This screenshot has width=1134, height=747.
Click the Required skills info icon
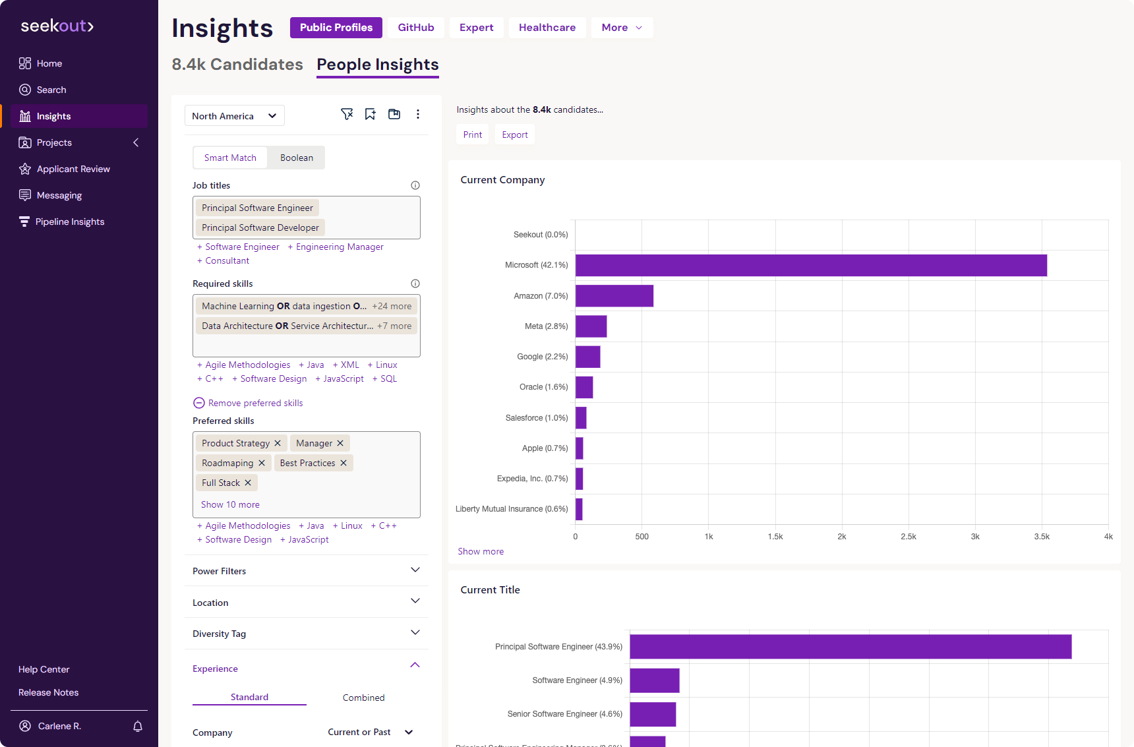pos(415,284)
